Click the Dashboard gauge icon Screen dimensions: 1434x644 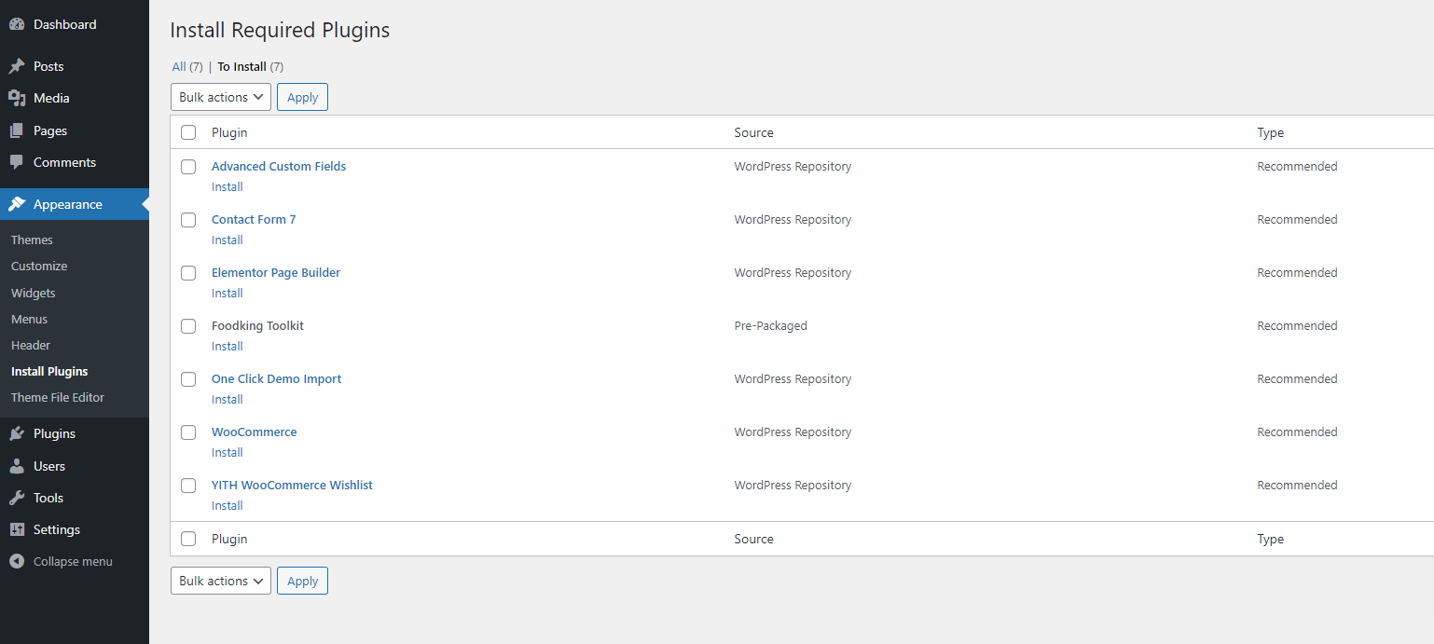pos(17,24)
